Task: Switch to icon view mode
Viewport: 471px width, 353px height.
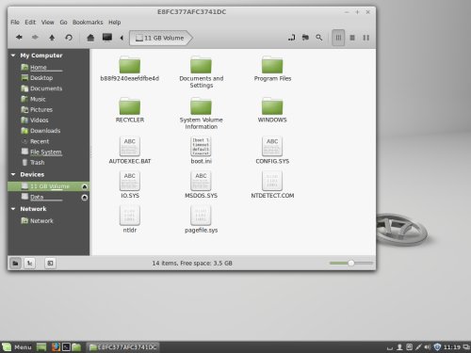Action: 338,38
